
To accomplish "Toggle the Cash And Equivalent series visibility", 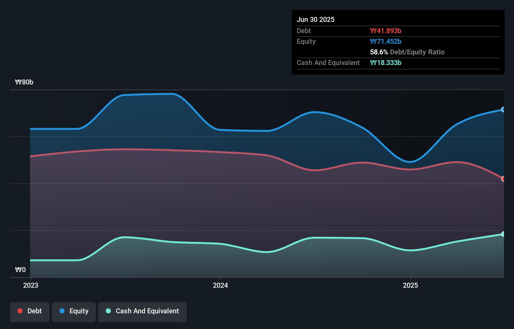I will [142, 311].
